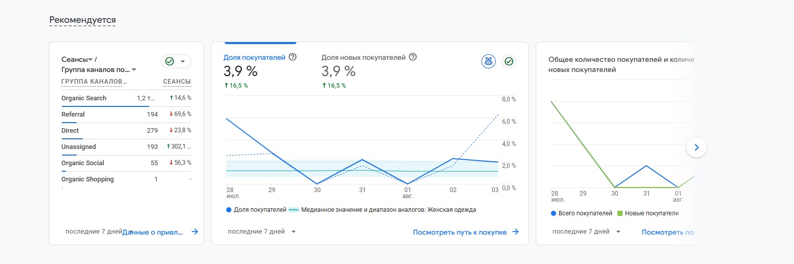
Task: Select the Organic Search row
Action: pyautogui.click(x=126, y=98)
